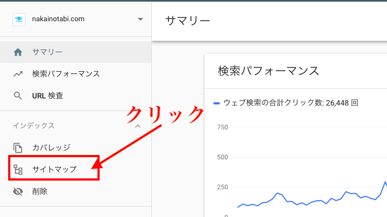The image size is (387, 217).
Task: Click the blue legend marker for web clicks
Action: (217, 103)
